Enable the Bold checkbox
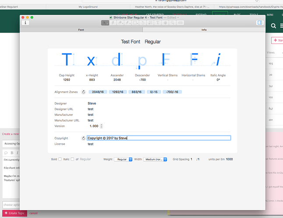The height and width of the screenshot is (218, 283). pos(60,159)
